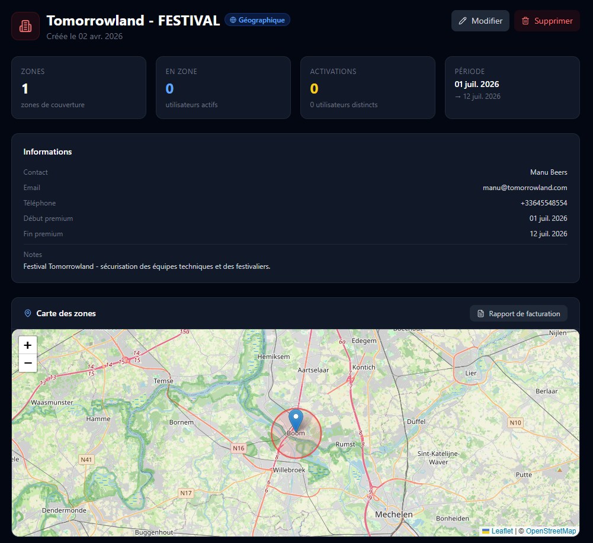
Task: Select the En zone active users card
Action: [x=223, y=88]
